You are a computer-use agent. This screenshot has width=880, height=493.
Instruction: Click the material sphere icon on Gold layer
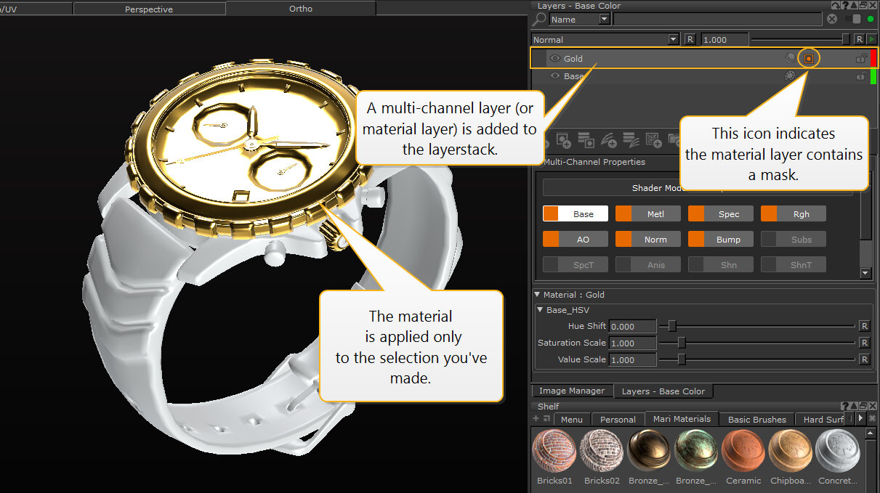(791, 58)
